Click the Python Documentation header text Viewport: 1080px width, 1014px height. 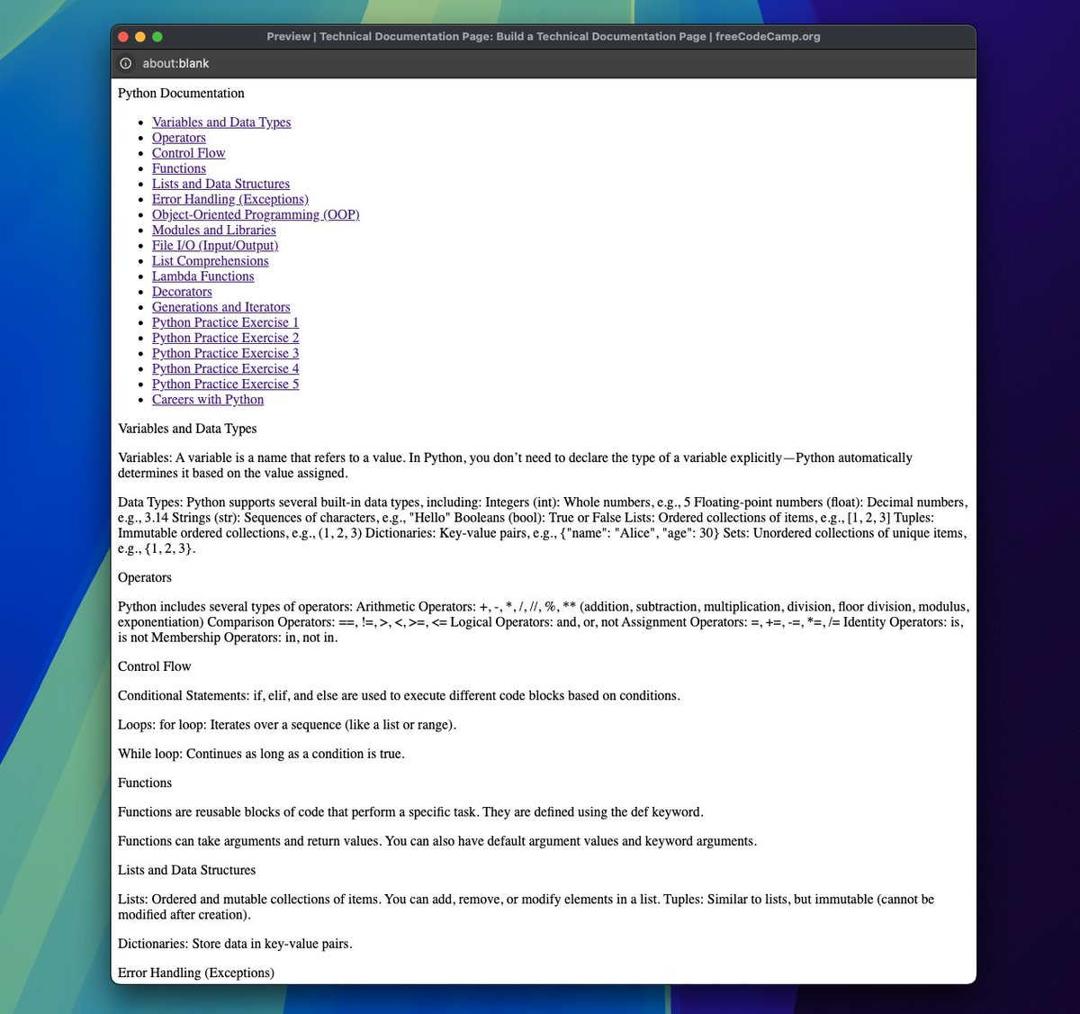(x=181, y=94)
